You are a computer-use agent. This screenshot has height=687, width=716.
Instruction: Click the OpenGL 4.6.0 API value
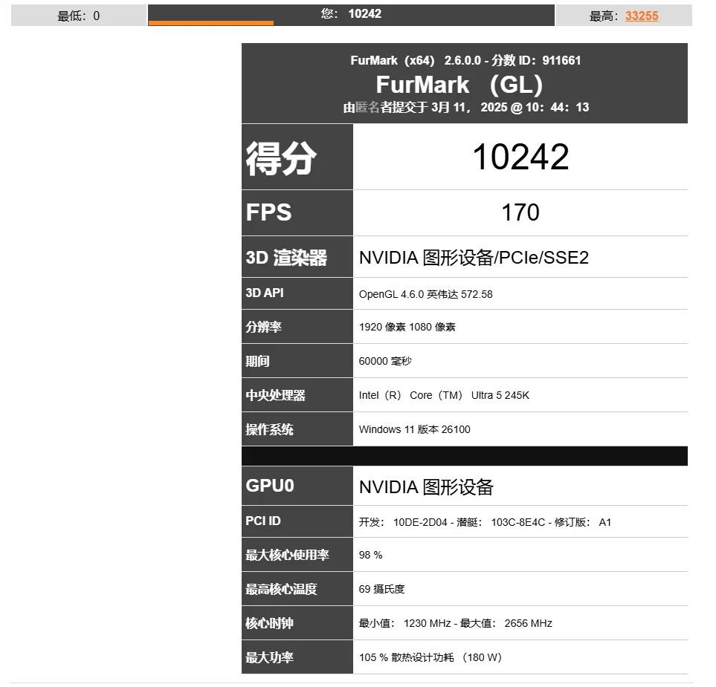[x=425, y=294]
